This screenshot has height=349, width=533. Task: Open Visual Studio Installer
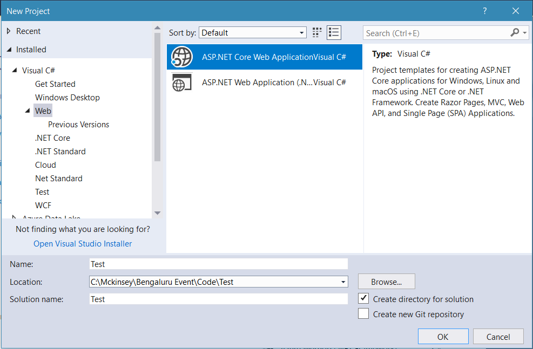[x=82, y=243]
